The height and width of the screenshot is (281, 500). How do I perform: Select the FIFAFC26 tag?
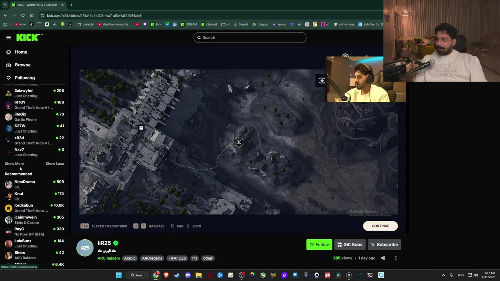177,258
